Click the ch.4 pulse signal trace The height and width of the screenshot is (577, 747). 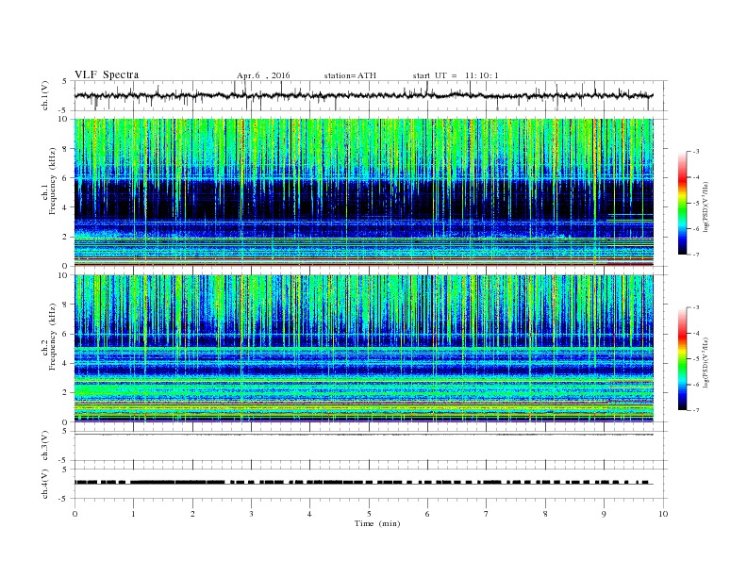pyautogui.click(x=363, y=483)
